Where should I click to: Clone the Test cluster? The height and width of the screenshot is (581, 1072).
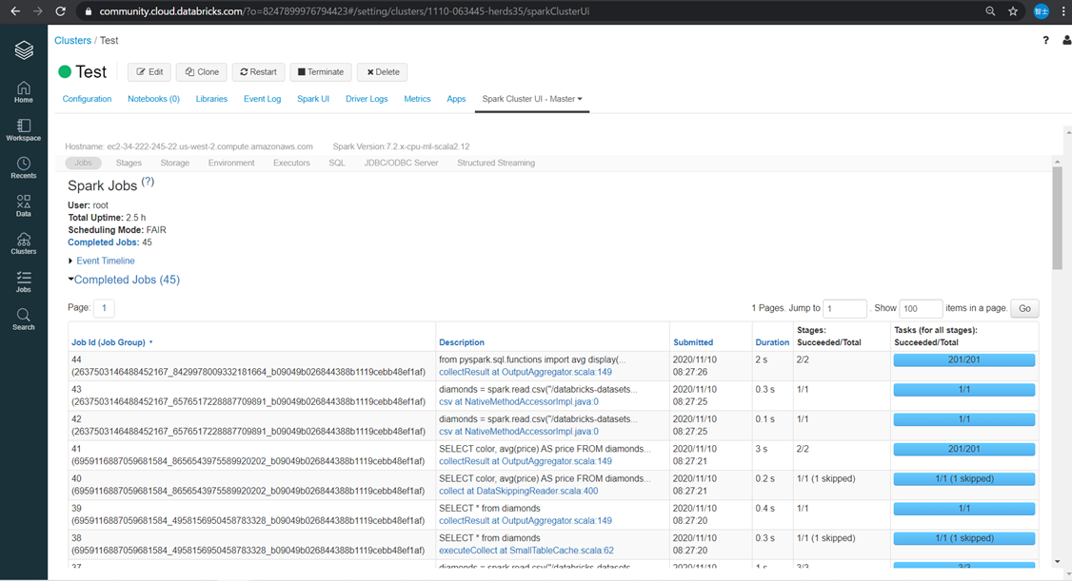(202, 72)
